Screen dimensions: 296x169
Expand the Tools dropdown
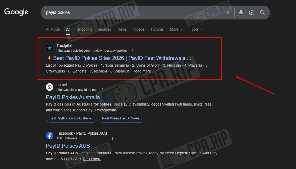point(196,29)
